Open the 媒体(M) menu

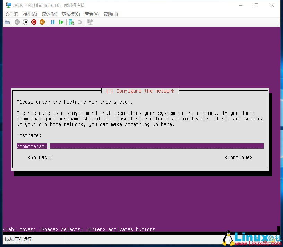(x=49, y=14)
